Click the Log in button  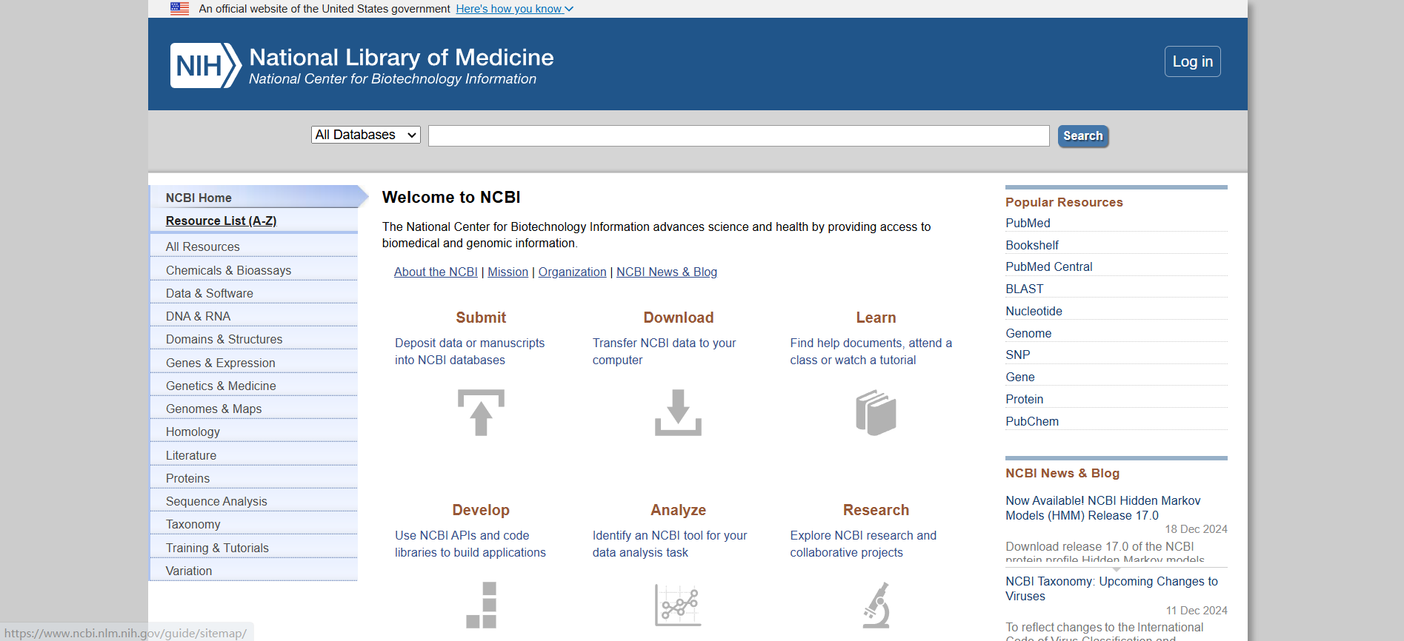tap(1193, 61)
